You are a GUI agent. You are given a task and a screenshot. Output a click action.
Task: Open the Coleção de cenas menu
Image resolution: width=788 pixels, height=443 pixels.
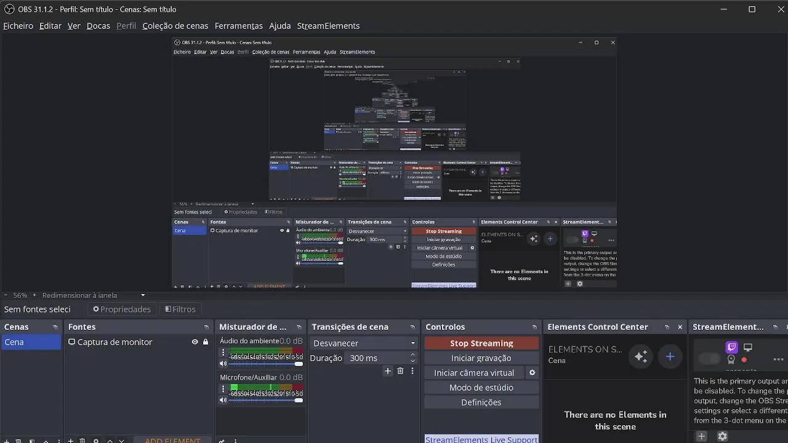point(175,26)
